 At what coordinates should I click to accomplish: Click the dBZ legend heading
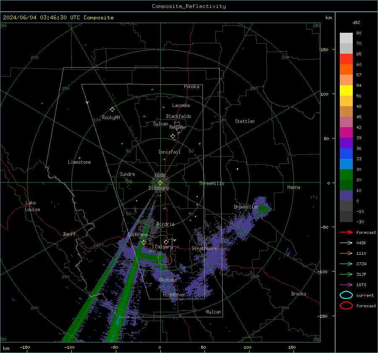click(x=356, y=22)
